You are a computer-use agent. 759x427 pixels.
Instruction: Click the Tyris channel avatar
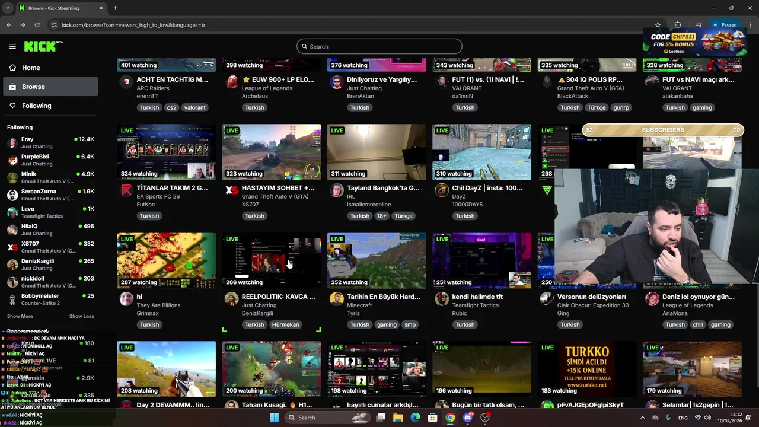point(337,298)
